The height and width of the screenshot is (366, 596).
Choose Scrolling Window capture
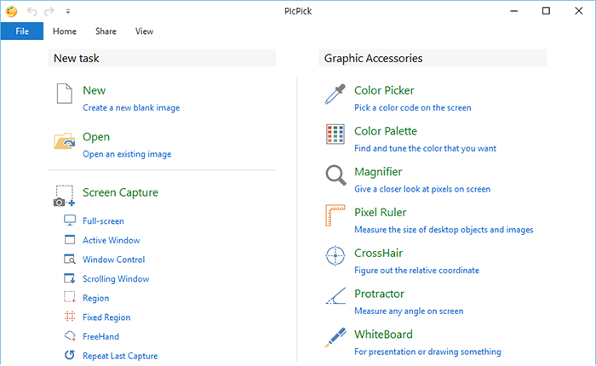click(x=116, y=279)
